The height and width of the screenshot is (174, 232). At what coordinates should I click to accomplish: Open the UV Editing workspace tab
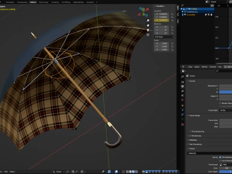tap(66, 2)
